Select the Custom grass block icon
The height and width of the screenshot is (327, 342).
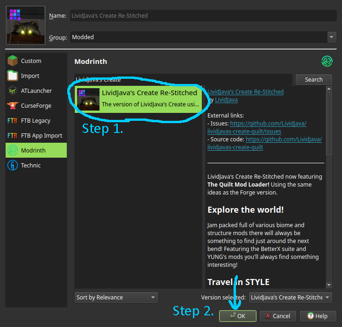click(13, 61)
